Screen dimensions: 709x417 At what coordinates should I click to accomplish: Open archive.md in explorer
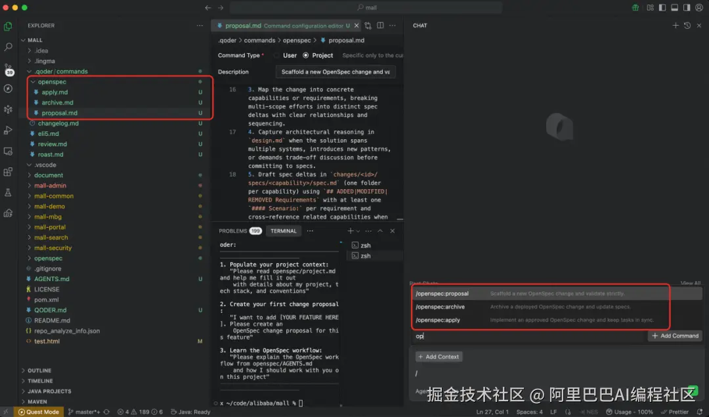pos(57,102)
